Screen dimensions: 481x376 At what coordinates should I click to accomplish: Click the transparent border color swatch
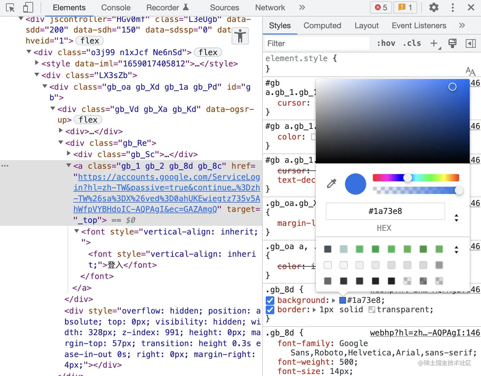tap(372, 310)
